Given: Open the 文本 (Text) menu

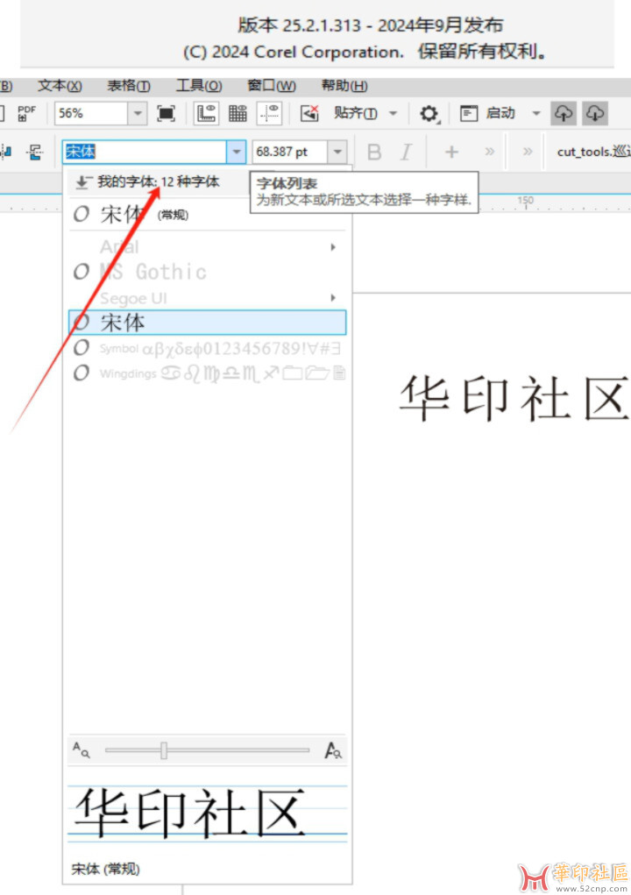Looking at the screenshot, I should coord(60,86).
